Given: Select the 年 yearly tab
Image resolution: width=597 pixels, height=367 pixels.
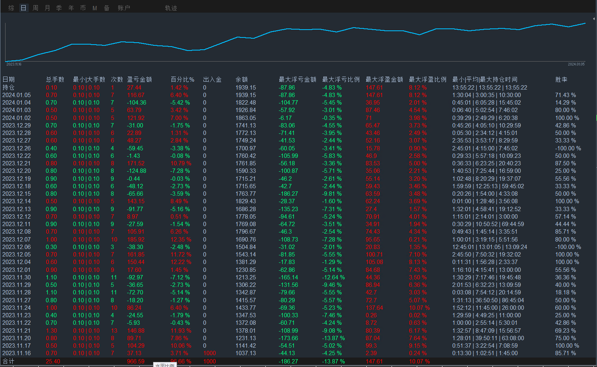Looking at the screenshot, I should (x=71, y=8).
